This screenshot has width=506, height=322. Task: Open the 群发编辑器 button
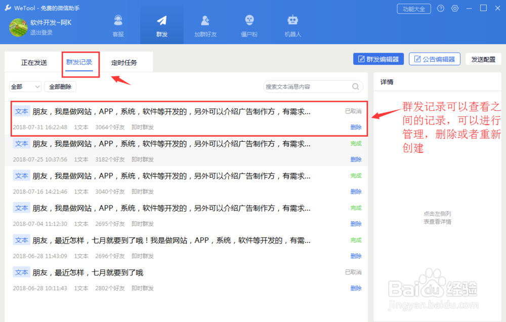[378, 59]
